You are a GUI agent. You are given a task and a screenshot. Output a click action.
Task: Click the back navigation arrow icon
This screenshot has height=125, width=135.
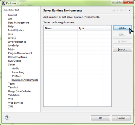tap(114, 10)
